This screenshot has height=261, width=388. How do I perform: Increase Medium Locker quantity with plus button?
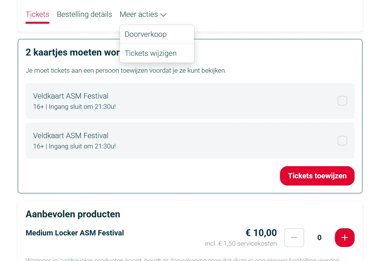[345, 238]
